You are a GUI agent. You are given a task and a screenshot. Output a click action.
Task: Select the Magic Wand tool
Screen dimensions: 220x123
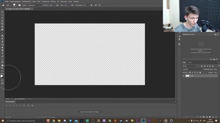(2, 20)
